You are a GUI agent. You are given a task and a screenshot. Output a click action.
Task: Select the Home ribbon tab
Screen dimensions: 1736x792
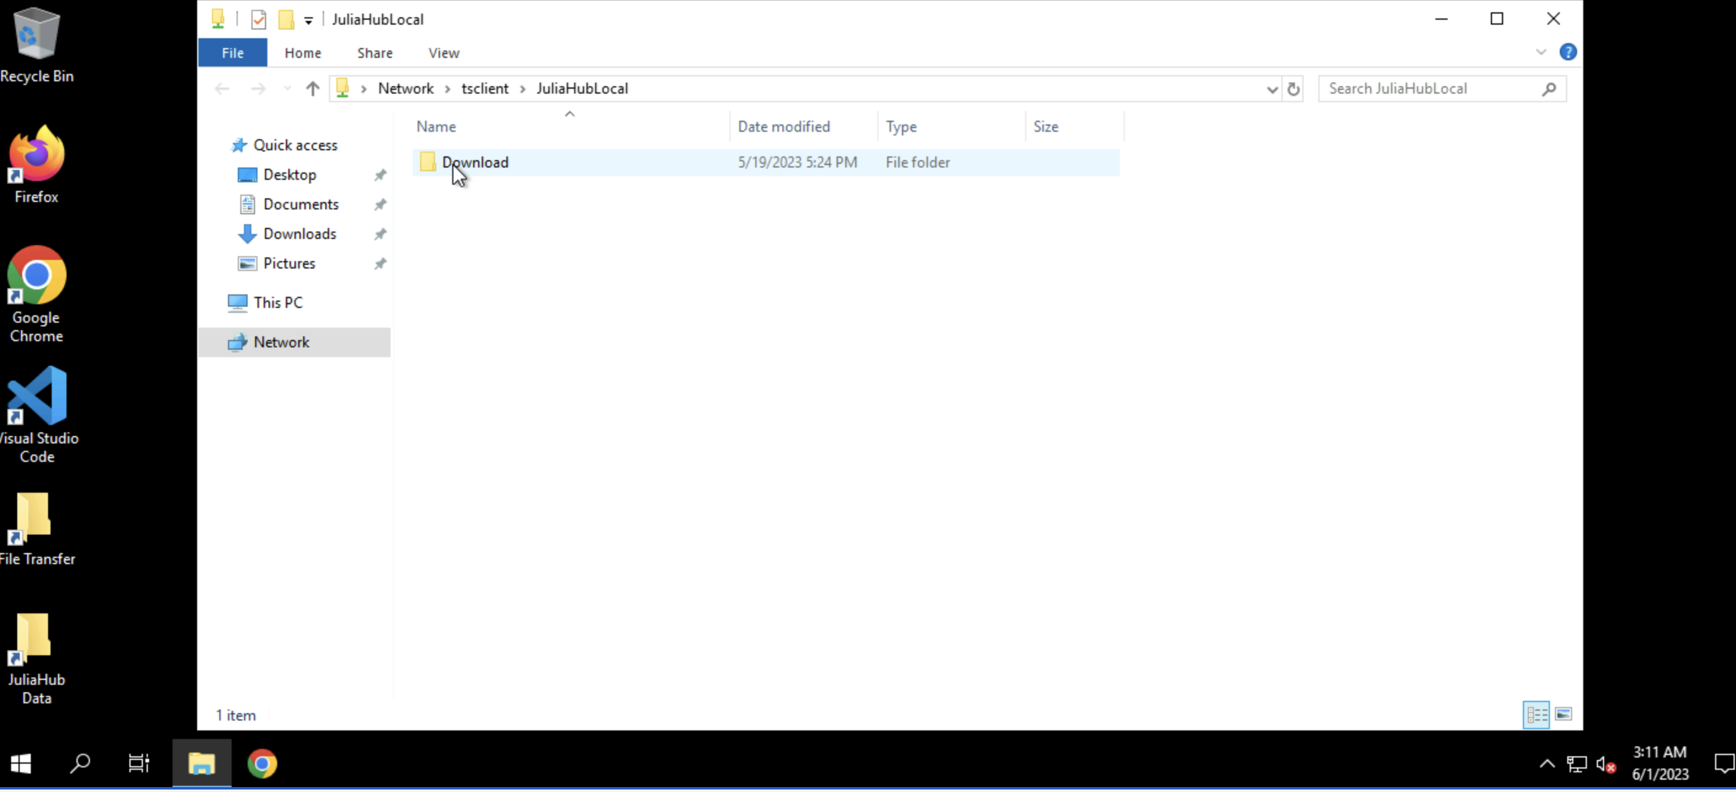pyautogui.click(x=302, y=52)
